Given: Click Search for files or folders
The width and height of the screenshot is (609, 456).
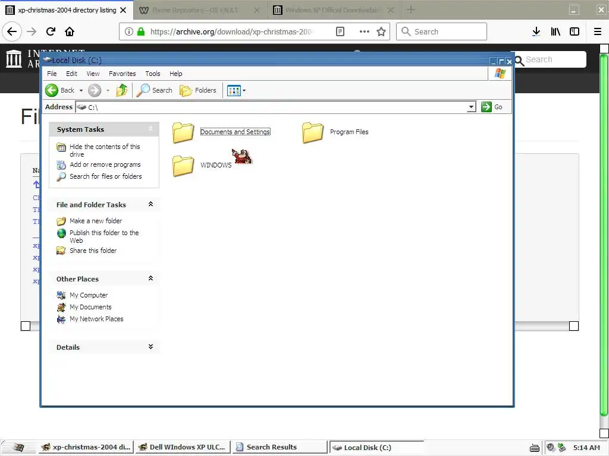Looking at the screenshot, I should (106, 176).
